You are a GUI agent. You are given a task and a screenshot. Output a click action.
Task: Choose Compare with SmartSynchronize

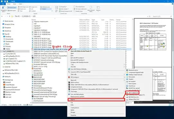(96, 62)
